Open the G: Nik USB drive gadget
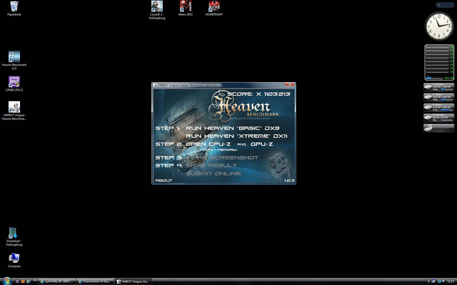Image resolution: width=457 pixels, height=285 pixels. (x=439, y=118)
